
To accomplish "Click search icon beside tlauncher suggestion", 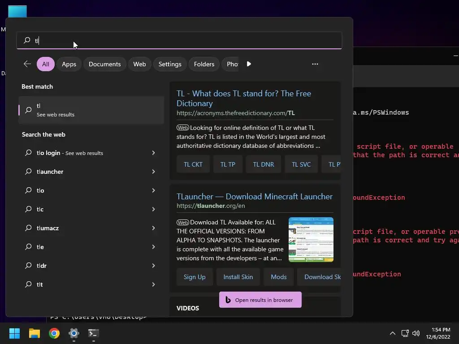I will click(x=28, y=172).
